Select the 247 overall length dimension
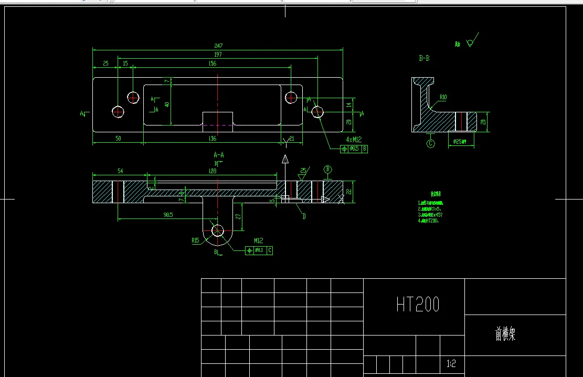This screenshot has height=377, width=583. (218, 46)
